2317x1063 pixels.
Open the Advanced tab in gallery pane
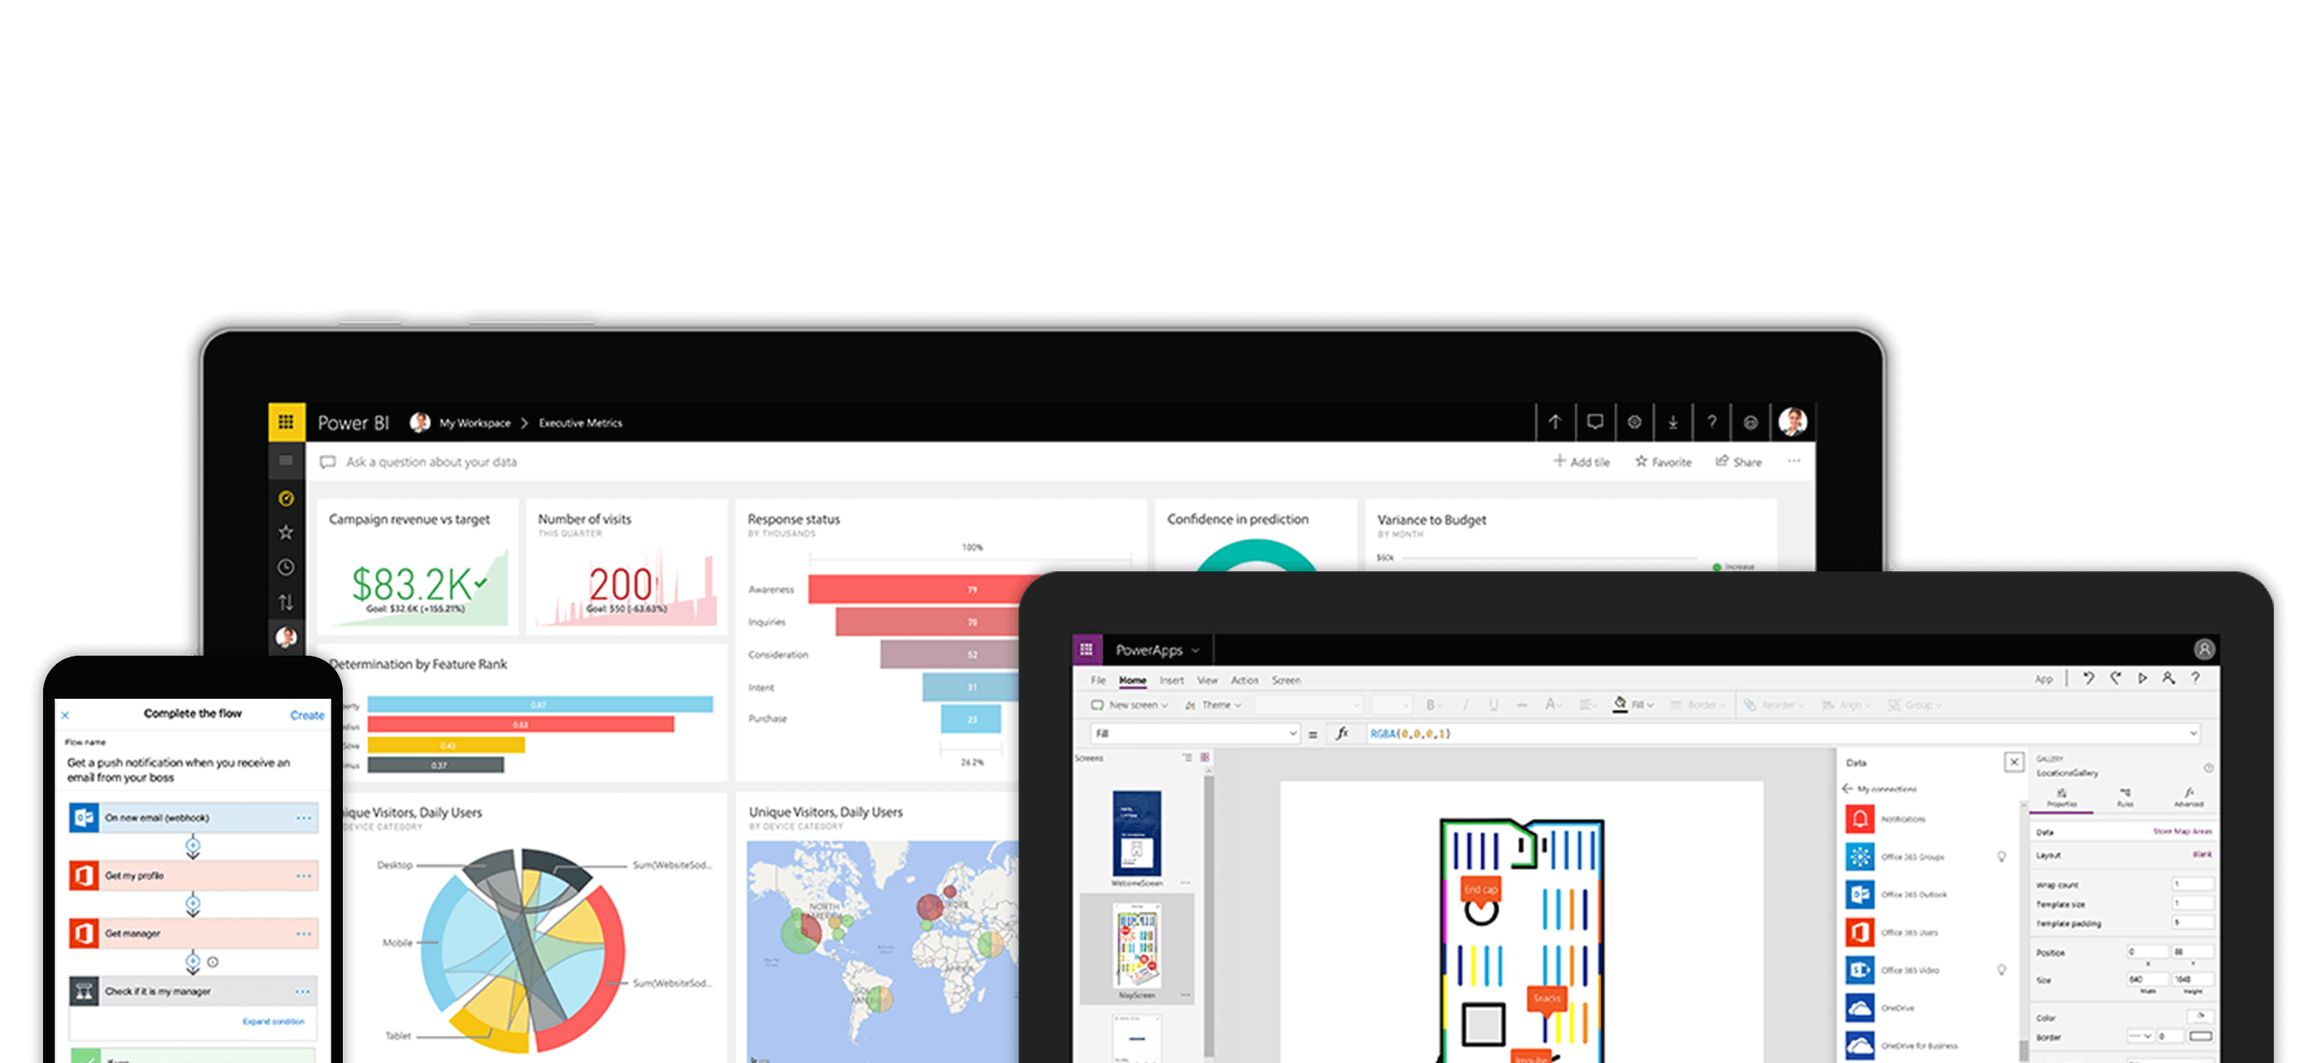(x=2189, y=798)
